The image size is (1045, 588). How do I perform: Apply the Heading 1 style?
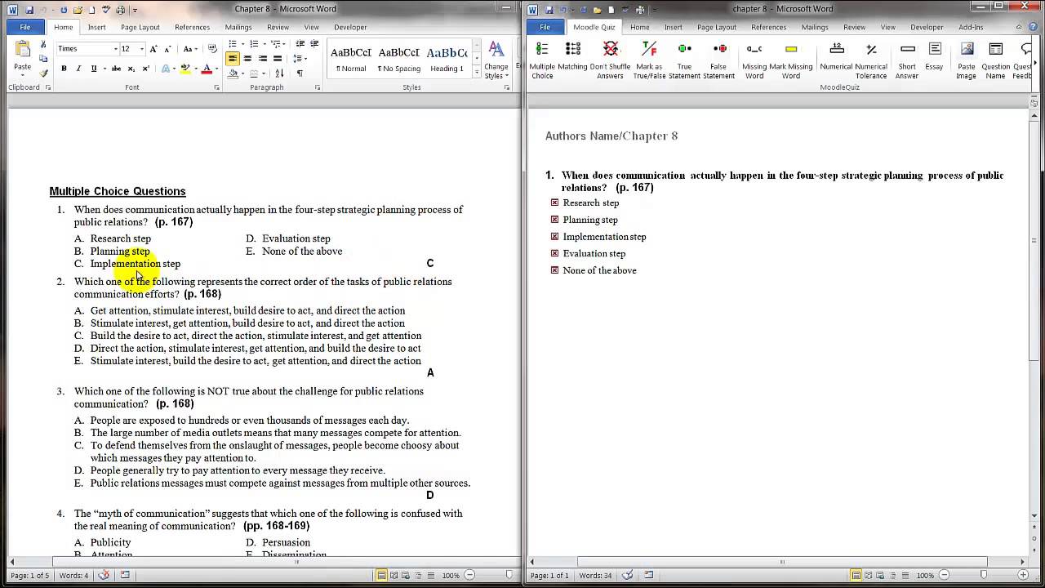tap(447, 59)
